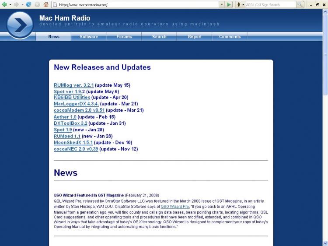328x246 pixels.
Task: Expand the address bar URL dropdown
Action: [x=221, y=4]
